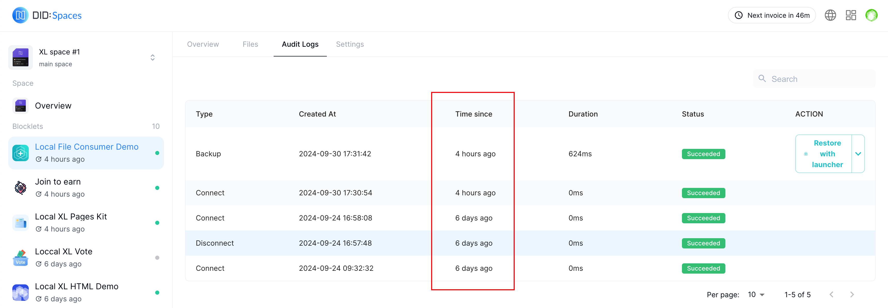Screen dimensions: 888x308
Task: Open the apps grid icon
Action: click(x=851, y=15)
